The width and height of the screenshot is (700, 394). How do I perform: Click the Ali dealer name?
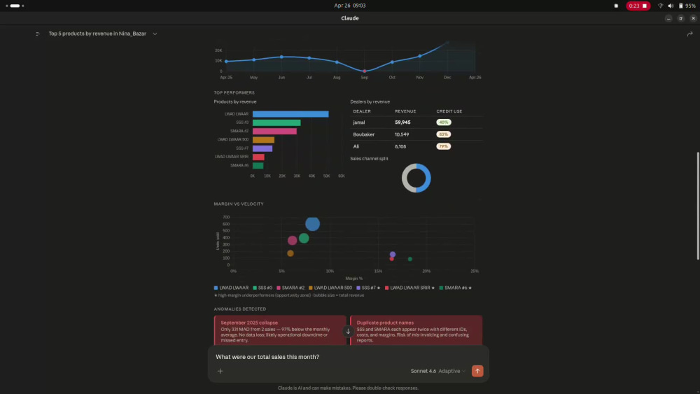tap(356, 146)
